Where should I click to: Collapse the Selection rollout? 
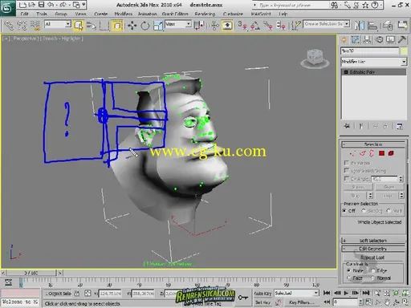[x=373, y=144]
